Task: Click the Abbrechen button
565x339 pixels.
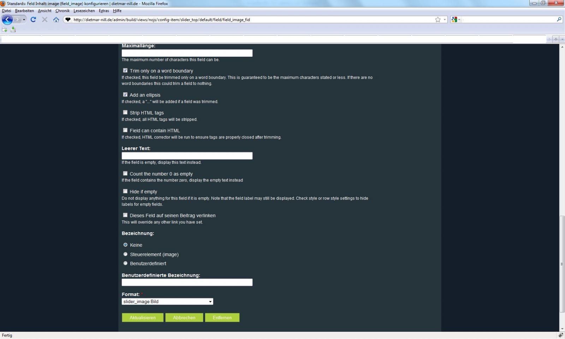Action: (x=184, y=318)
